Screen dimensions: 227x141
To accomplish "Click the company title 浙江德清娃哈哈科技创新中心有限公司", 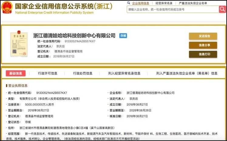I will click(74, 36).
